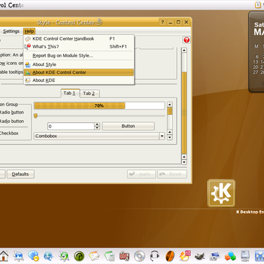Viewport: 264px width, 264px height.
Task: Select the second Radio button label
Action: click(12, 121)
